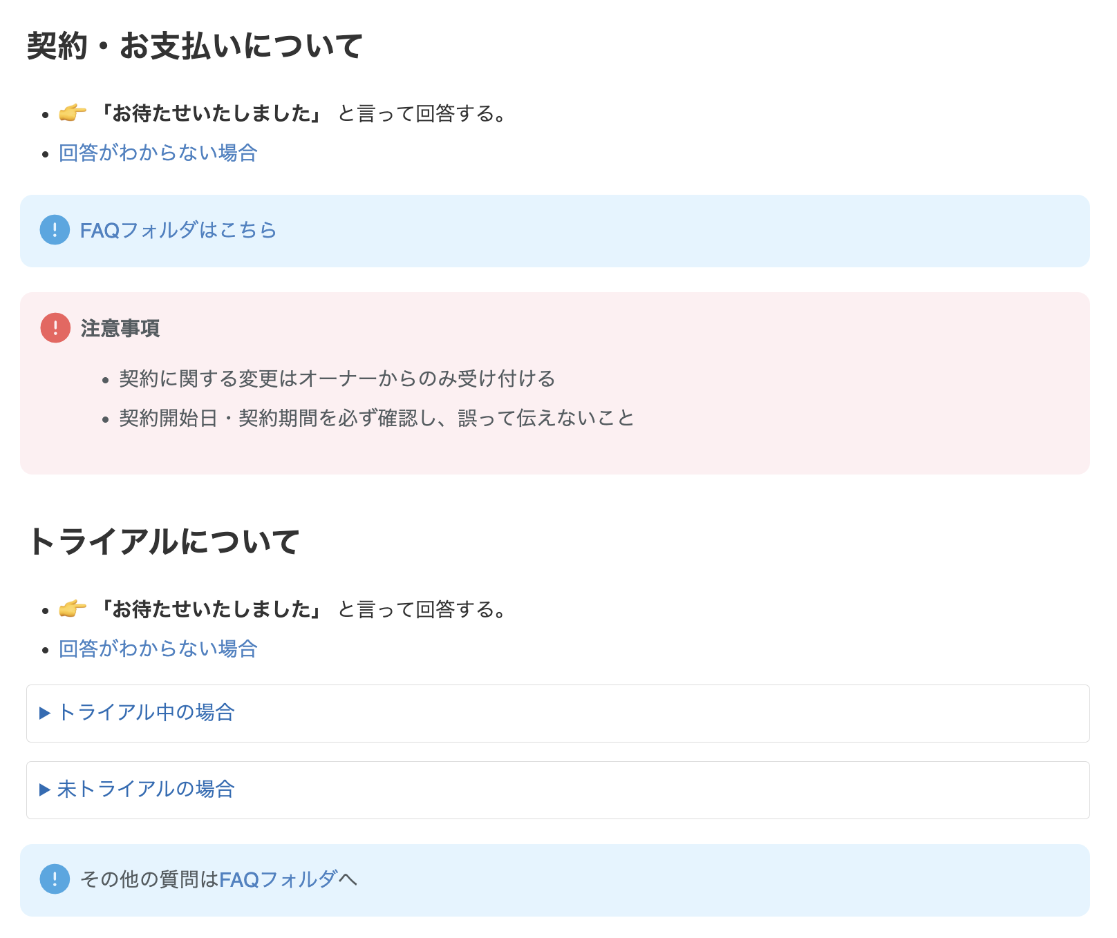Open the FAQフォルダはこちら link
The width and height of the screenshot is (1117, 938).
tap(178, 230)
